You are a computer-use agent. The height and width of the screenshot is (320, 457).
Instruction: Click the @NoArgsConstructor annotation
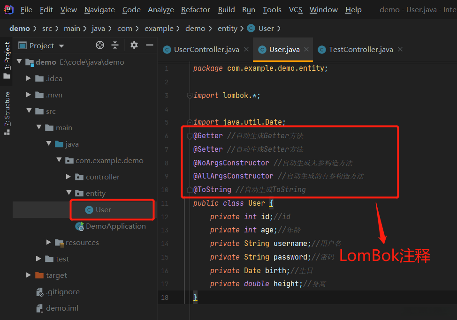coord(231,163)
